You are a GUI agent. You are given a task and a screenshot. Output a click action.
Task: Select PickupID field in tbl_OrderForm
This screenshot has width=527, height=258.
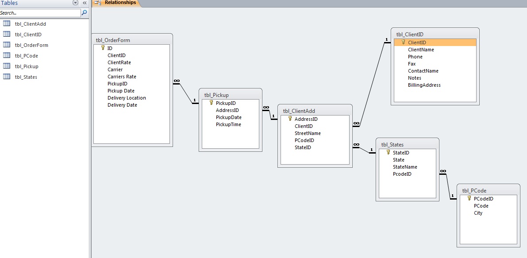pyautogui.click(x=131, y=84)
